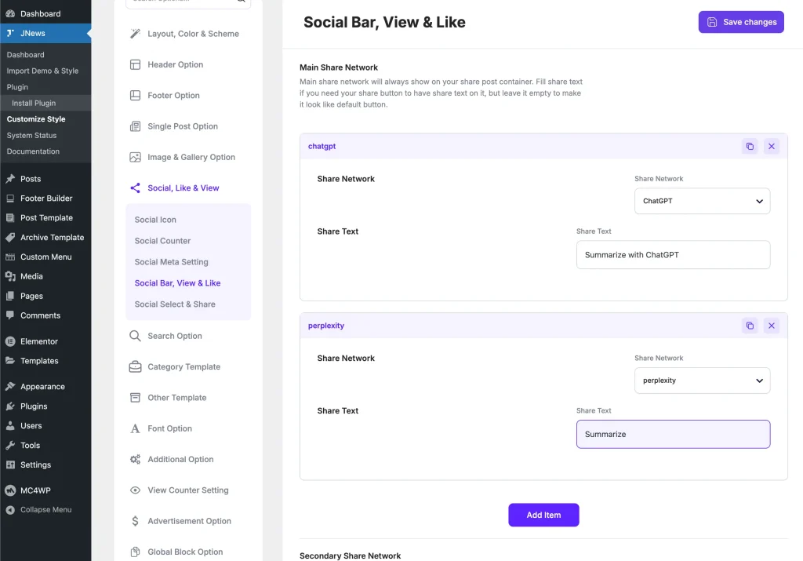Click the Layout, Color & Scheme icon
The height and width of the screenshot is (561, 803).
tap(135, 34)
